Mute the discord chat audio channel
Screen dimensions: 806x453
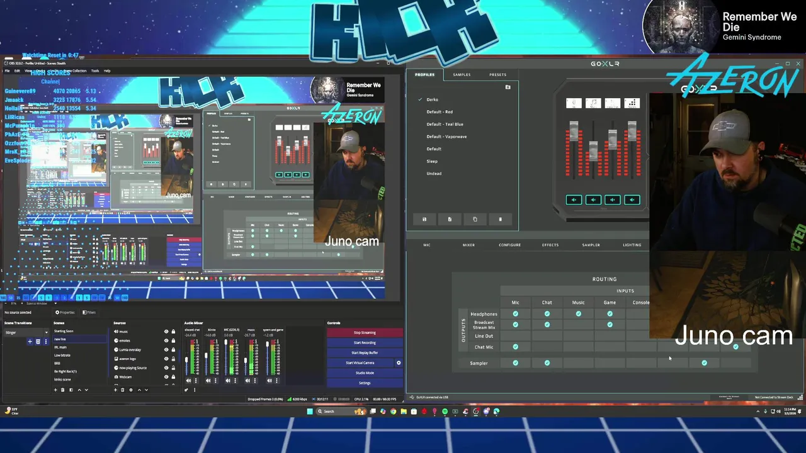(188, 381)
